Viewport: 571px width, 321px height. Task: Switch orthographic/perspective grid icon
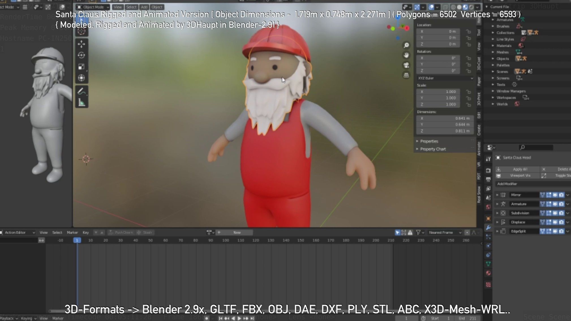pos(406,75)
